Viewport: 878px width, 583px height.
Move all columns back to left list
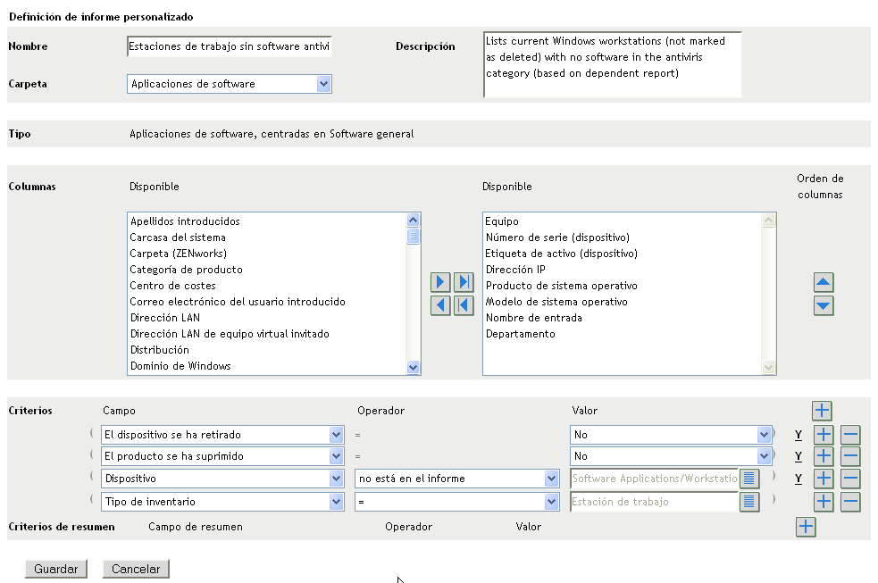point(463,305)
